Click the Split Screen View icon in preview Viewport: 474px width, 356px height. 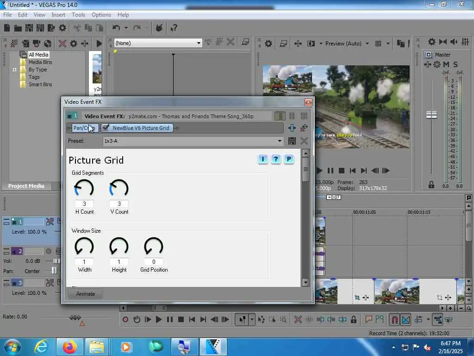click(x=311, y=44)
